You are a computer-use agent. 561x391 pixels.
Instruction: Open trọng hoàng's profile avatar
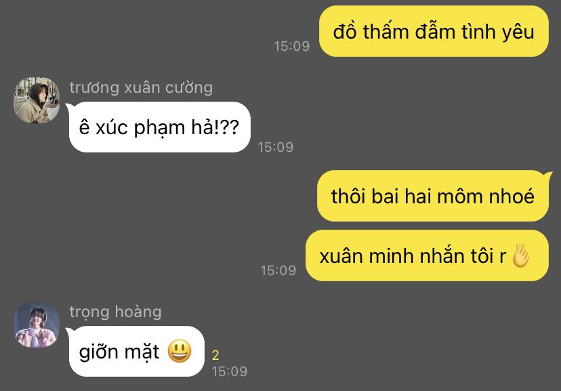click(x=37, y=324)
